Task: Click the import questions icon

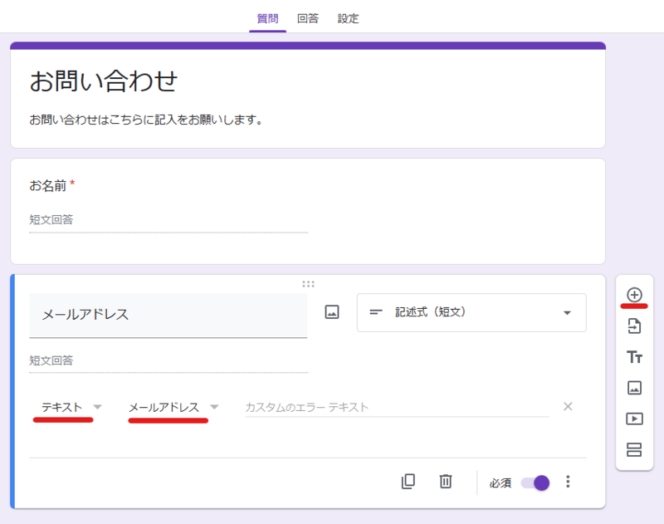Action: click(x=632, y=326)
